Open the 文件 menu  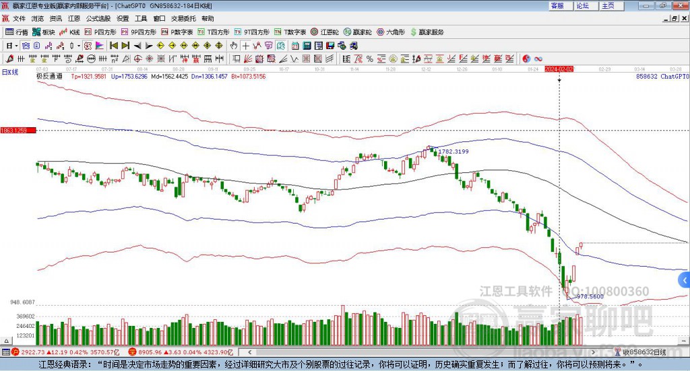click(20, 18)
